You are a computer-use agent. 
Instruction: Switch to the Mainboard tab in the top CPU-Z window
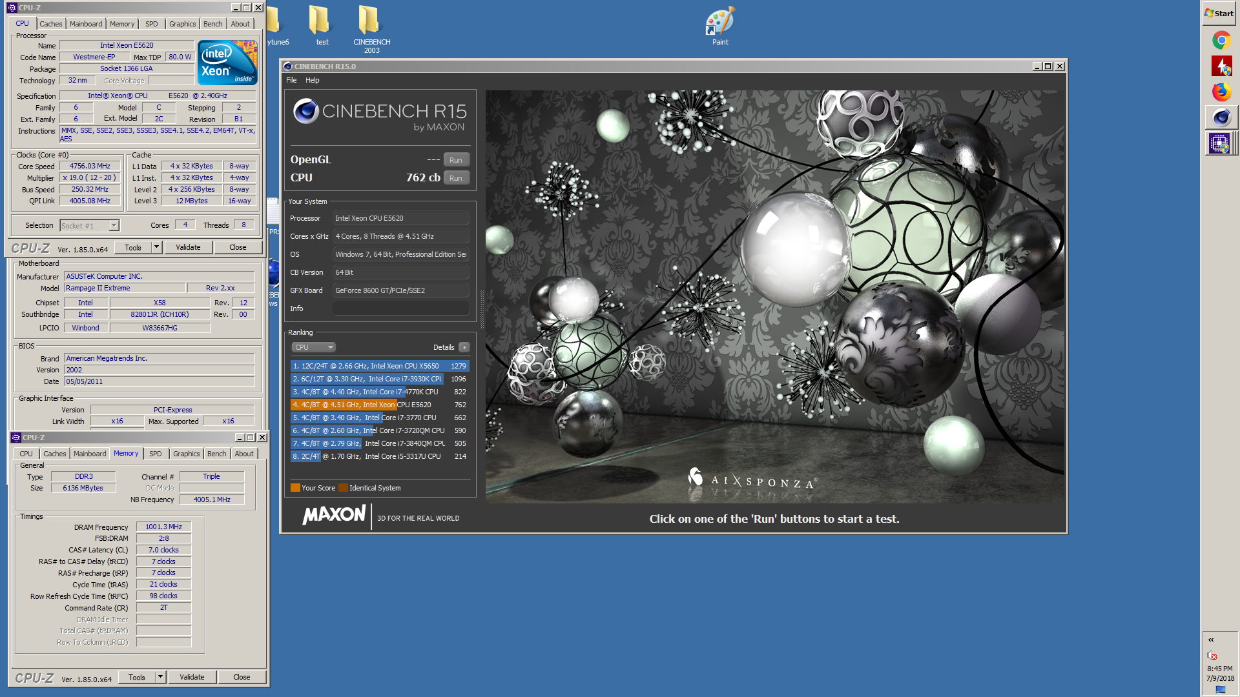(86, 24)
